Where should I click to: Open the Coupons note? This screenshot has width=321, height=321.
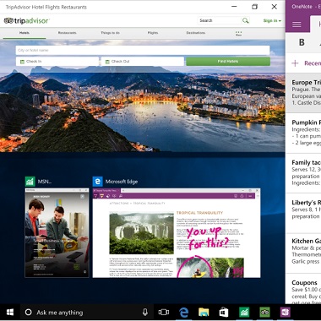[x=303, y=289]
